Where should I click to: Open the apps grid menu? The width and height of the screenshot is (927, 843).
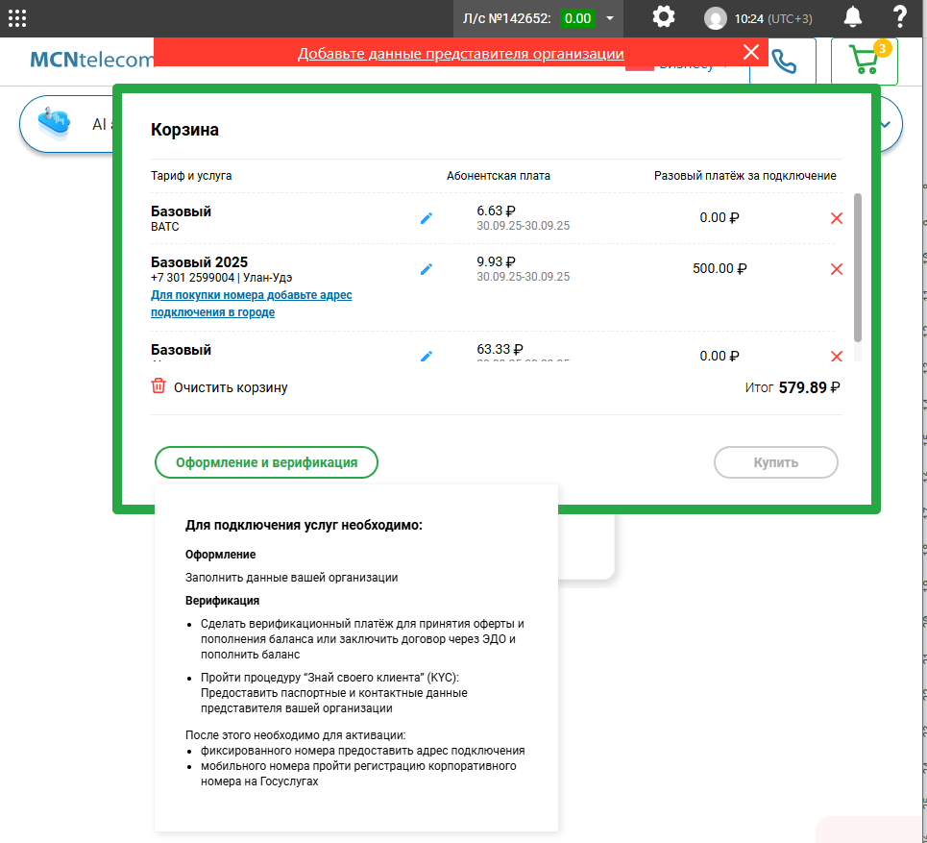pos(17,17)
